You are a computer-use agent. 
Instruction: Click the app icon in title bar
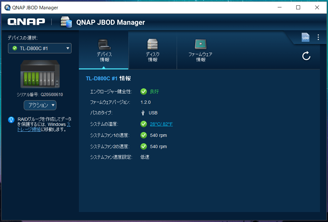tap(7, 7)
